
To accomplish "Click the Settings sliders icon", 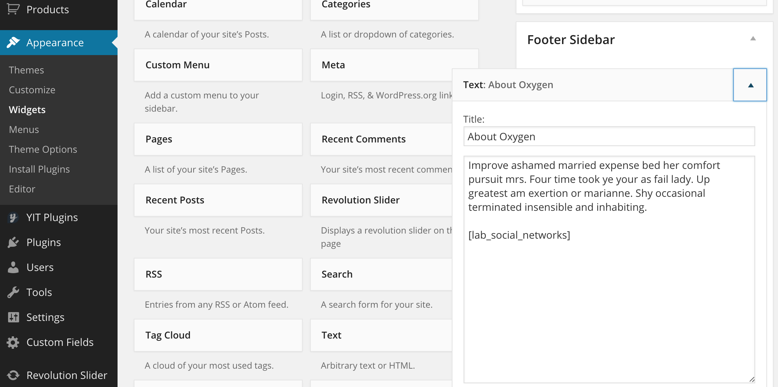I will click(x=13, y=317).
